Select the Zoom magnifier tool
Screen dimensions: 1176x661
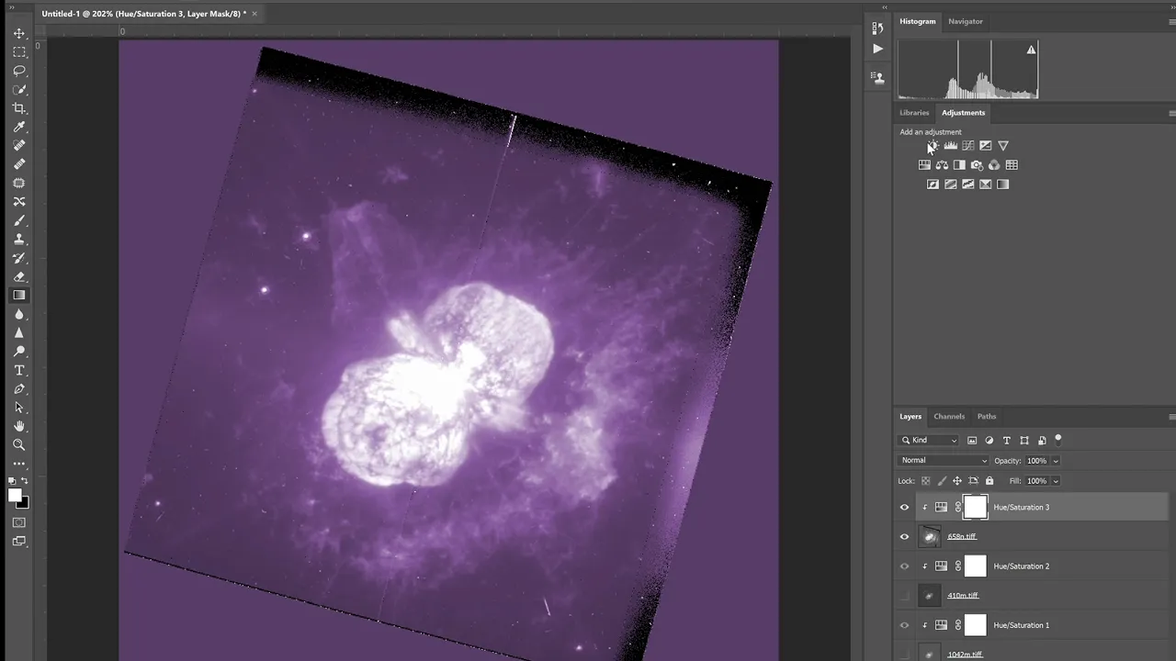click(19, 444)
